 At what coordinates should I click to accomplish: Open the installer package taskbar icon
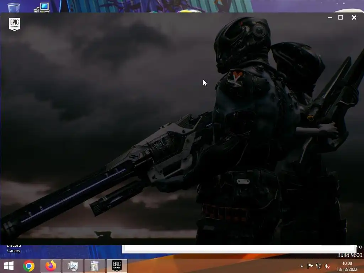[95, 266]
